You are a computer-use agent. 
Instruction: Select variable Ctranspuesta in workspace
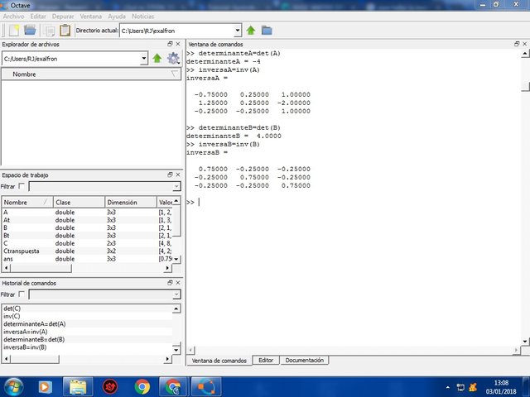point(88,251)
